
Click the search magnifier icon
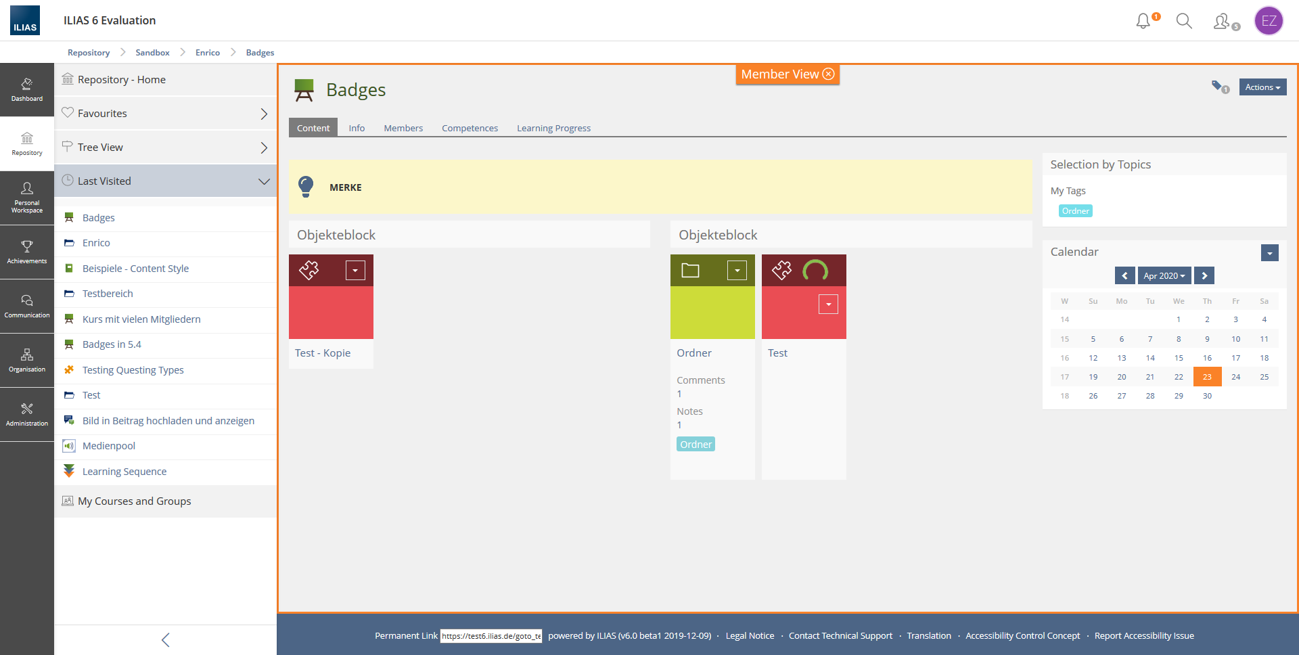click(x=1184, y=21)
